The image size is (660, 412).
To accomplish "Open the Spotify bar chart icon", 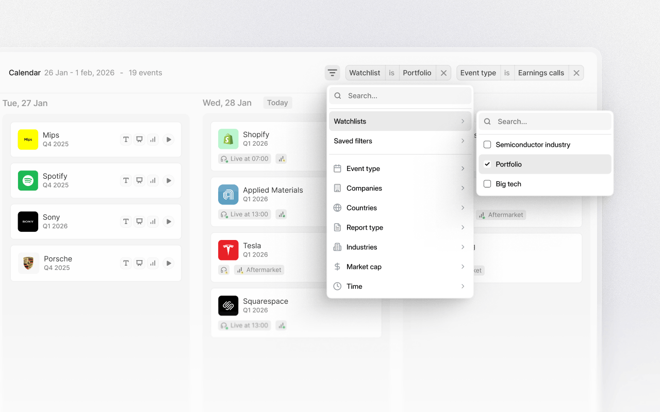I will [x=153, y=180].
